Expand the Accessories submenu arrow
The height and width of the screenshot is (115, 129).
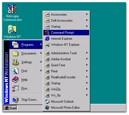click(x=87, y=14)
